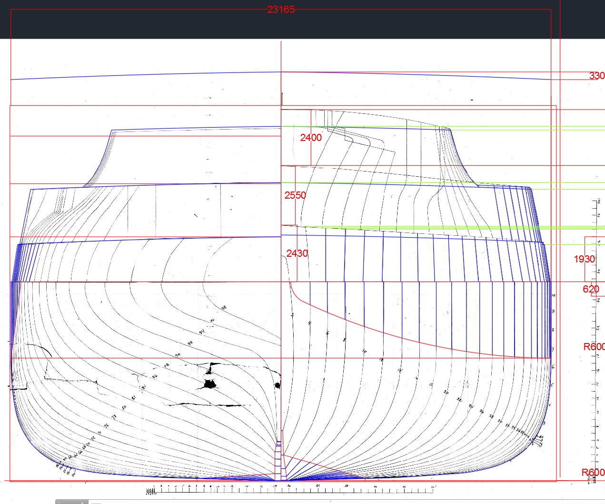Click the 2430 dimension annotation
The height and width of the screenshot is (504, 605).
tap(297, 253)
